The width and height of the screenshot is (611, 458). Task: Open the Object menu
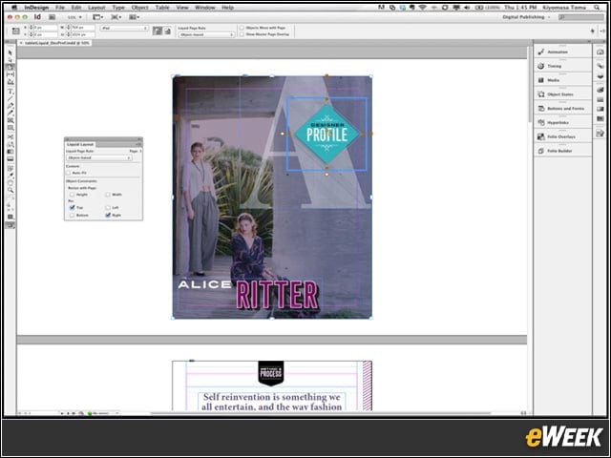click(x=140, y=8)
